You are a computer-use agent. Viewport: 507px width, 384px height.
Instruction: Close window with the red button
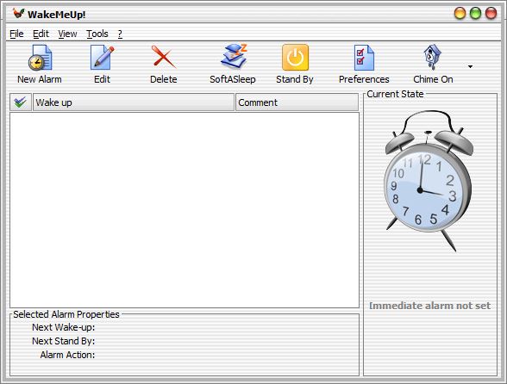pyautogui.click(x=491, y=13)
